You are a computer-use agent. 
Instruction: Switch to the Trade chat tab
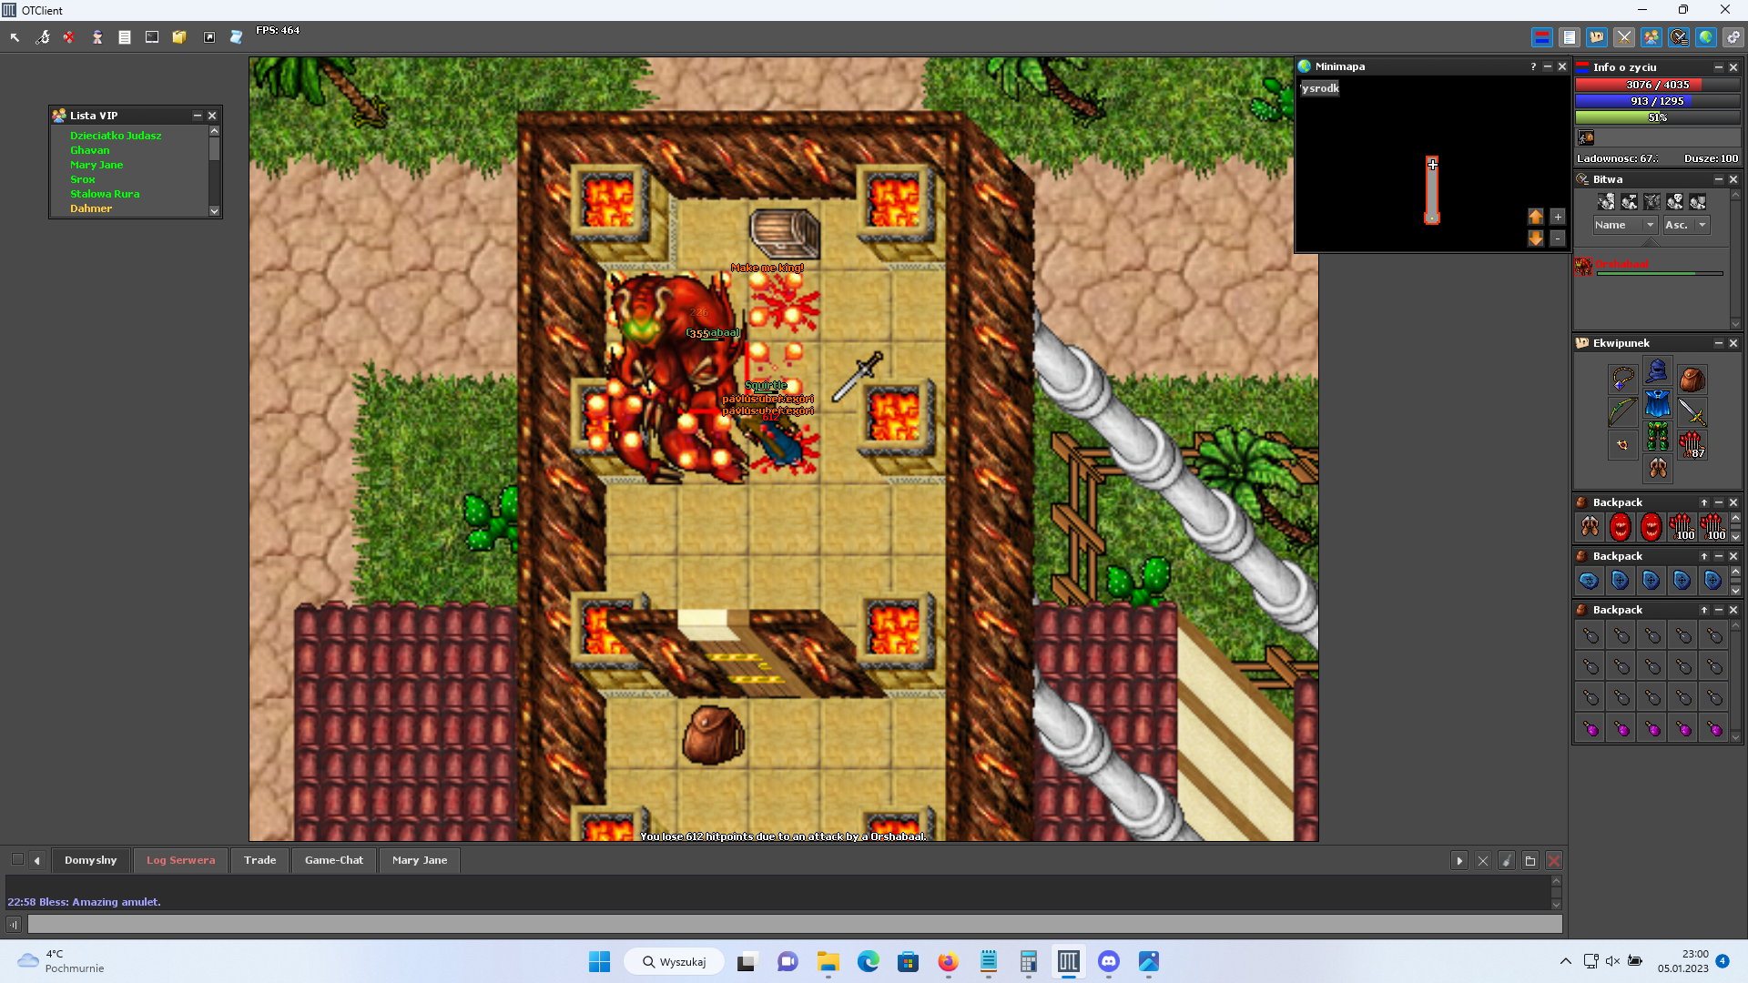point(260,860)
